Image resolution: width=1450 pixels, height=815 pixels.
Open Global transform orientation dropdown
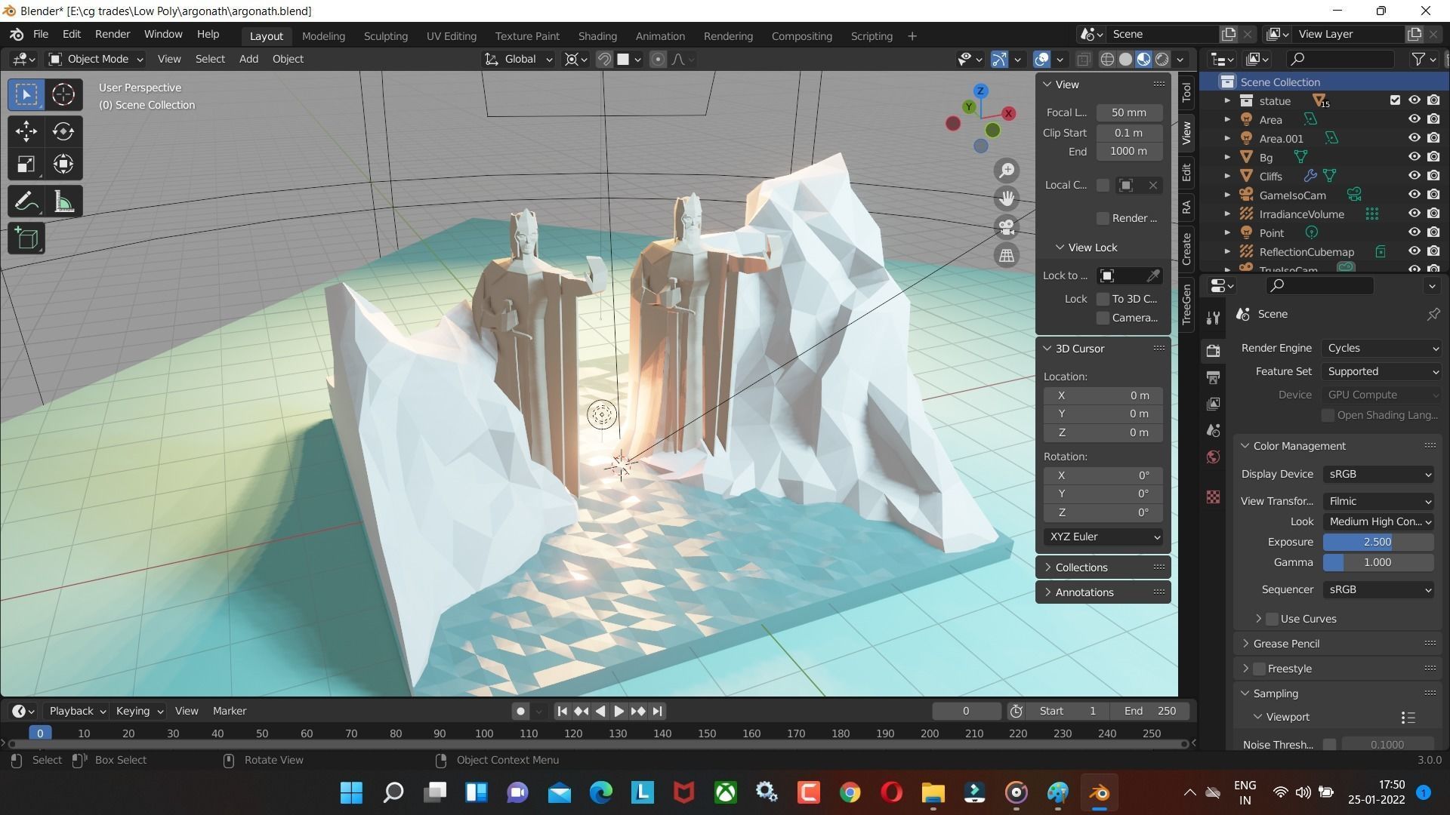pos(519,59)
